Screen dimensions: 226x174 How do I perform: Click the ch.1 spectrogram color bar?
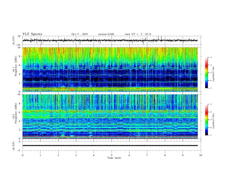pyautogui.click(x=206, y=73)
